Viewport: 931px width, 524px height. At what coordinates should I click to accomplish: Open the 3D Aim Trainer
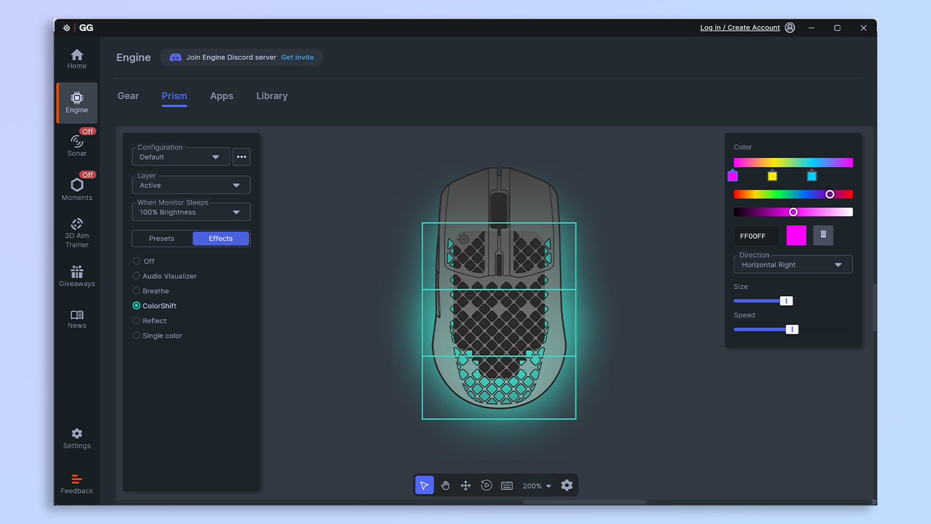click(x=77, y=232)
